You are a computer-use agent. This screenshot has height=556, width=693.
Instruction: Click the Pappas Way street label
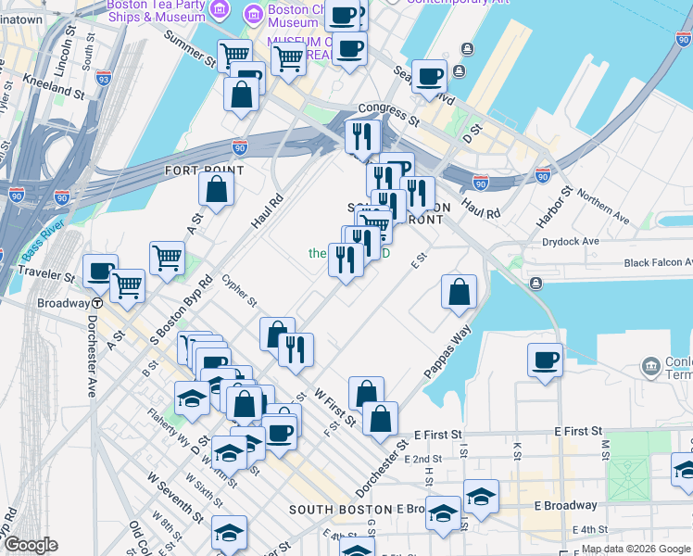click(447, 351)
